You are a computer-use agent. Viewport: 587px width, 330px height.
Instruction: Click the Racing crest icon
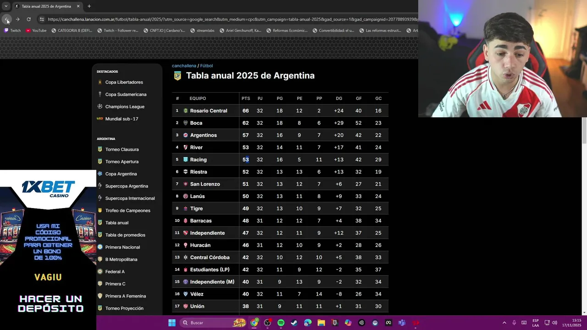point(186,159)
